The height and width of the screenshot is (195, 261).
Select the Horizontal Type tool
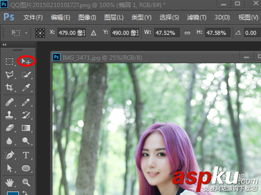coord(26,155)
